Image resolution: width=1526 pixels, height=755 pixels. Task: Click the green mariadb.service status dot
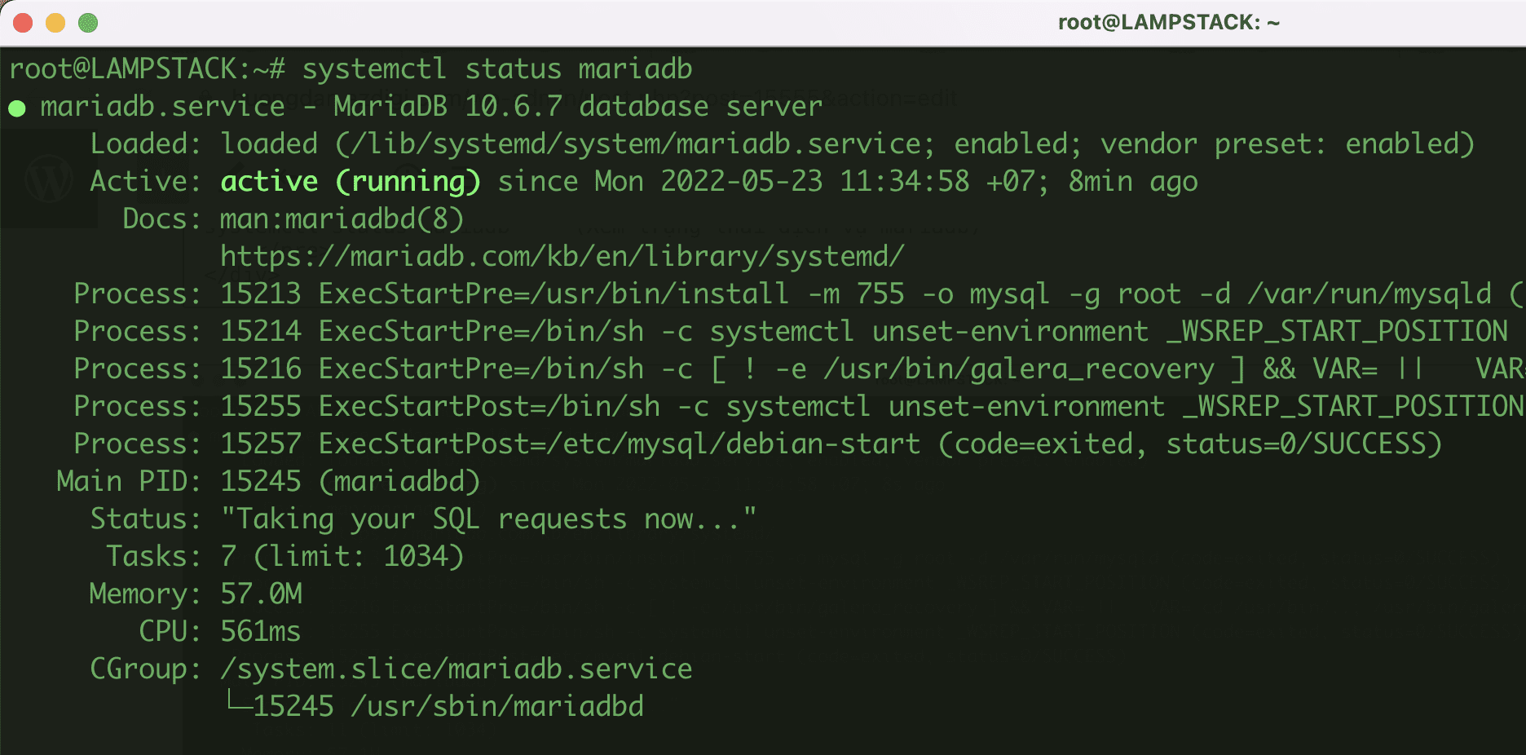point(15,106)
